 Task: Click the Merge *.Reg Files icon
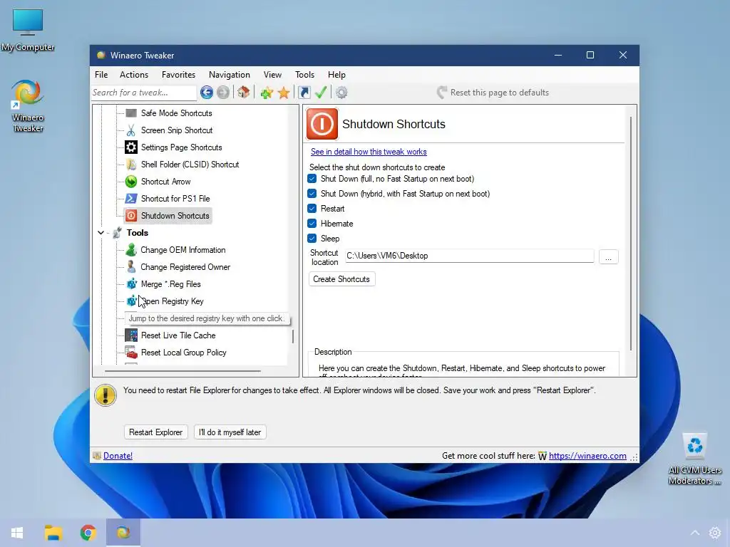(x=132, y=284)
